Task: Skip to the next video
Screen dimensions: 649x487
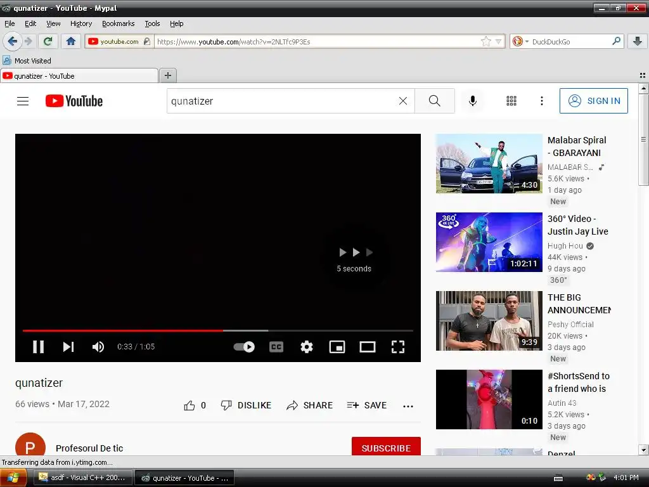Action: pos(68,347)
